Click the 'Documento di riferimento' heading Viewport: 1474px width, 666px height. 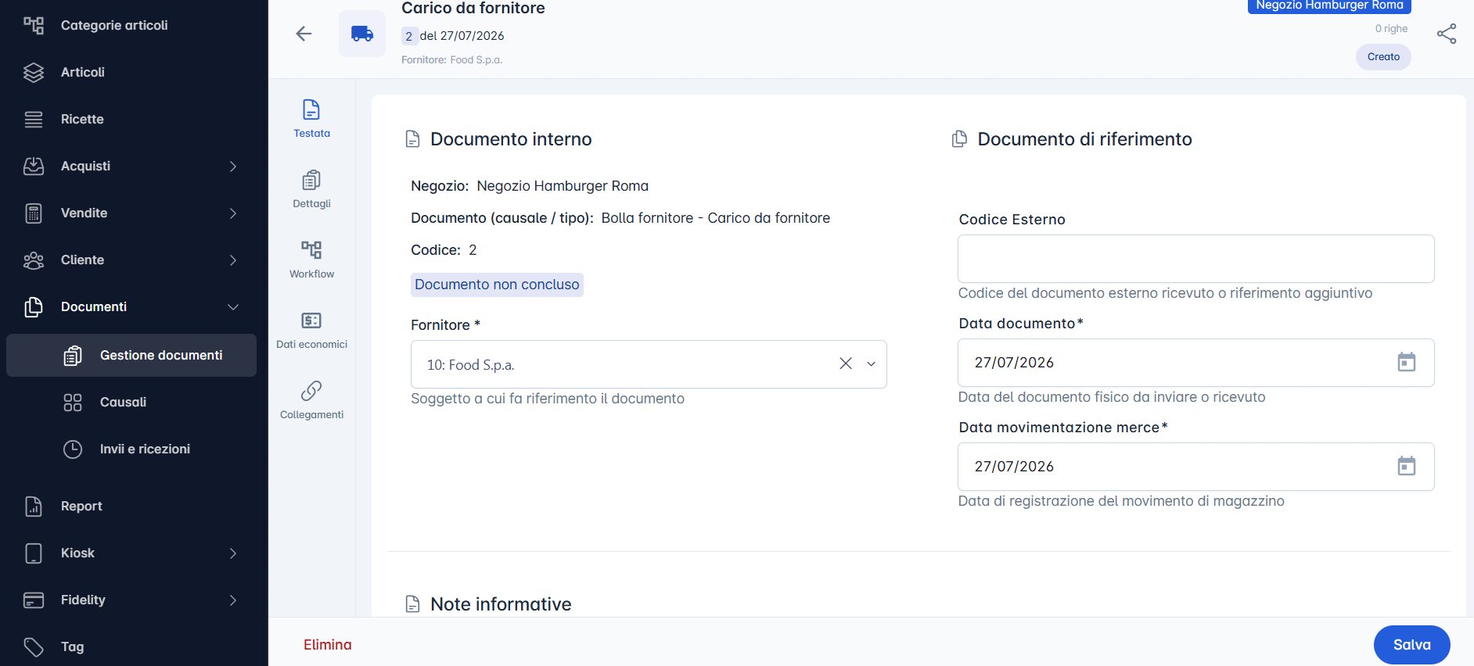[1084, 139]
